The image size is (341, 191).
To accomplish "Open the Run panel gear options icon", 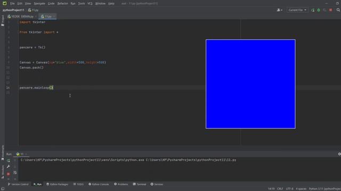I will 339,154.
